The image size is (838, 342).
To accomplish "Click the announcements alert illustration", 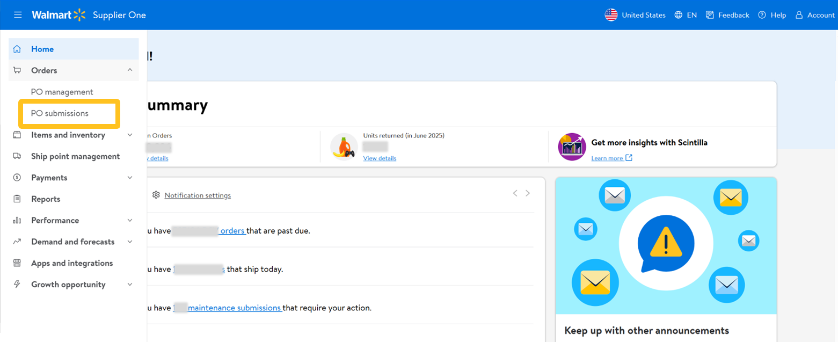I will [666, 245].
